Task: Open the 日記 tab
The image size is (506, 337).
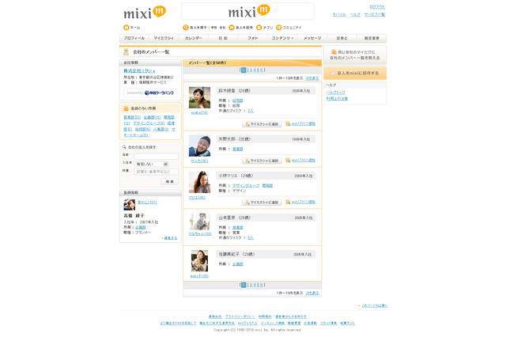Action: point(223,38)
